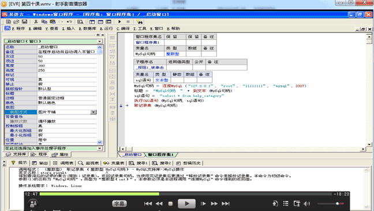This screenshot has height=211, width=374.
Task: Click the cut scissors icon in toolbar
Action: 36,22
